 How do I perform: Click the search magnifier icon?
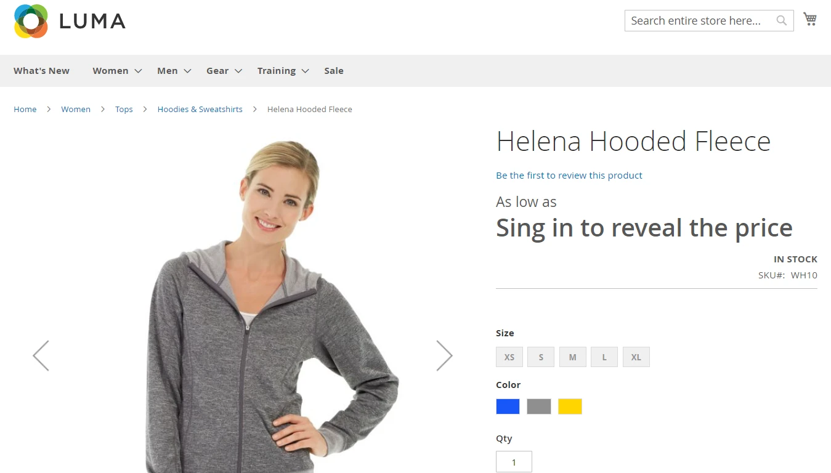(x=781, y=20)
